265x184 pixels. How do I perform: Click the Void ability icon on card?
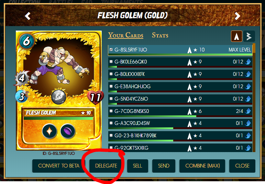[x=68, y=131]
